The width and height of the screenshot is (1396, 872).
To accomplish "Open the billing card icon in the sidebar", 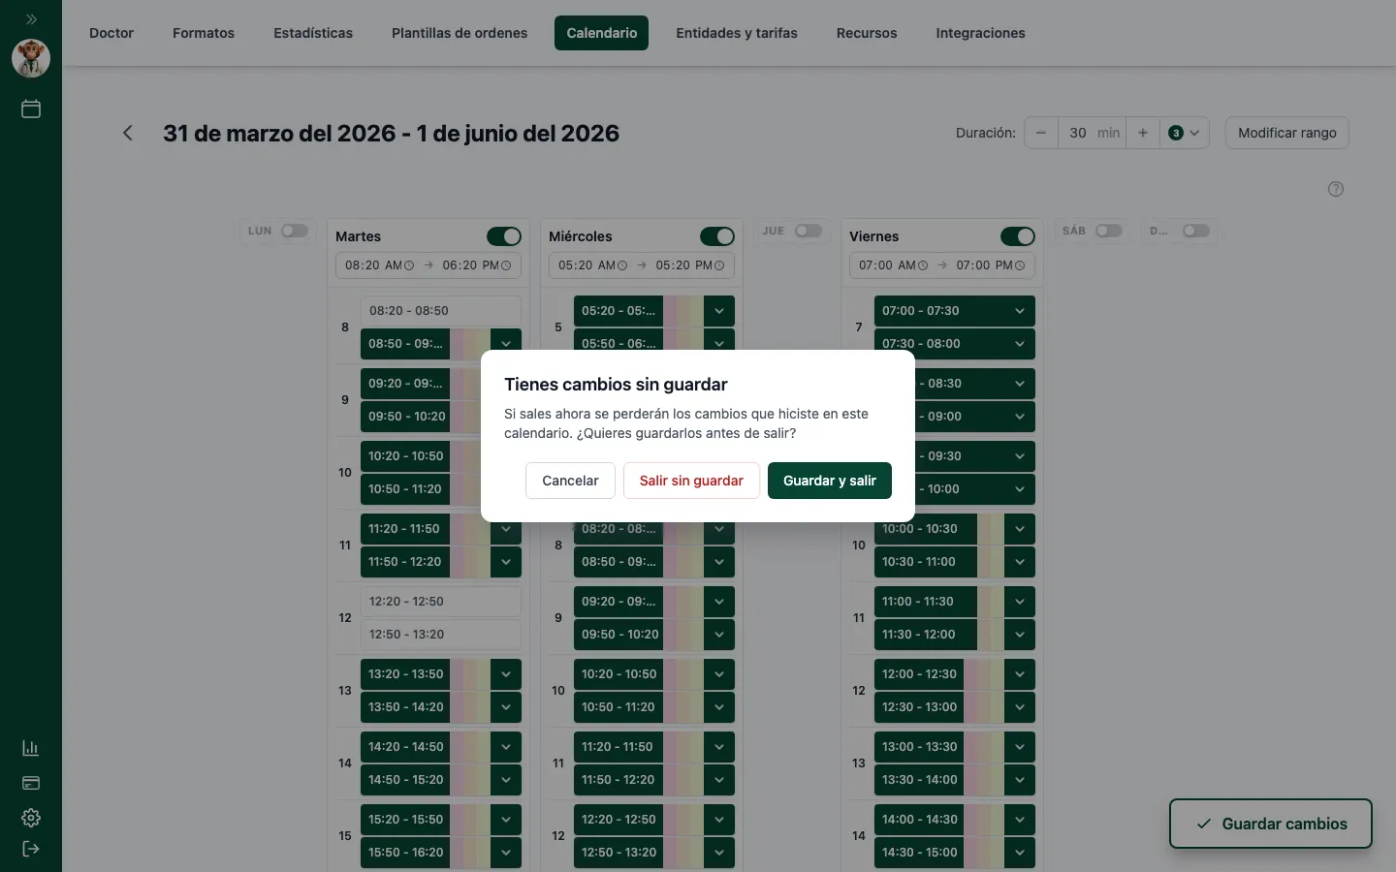I will 31,783.
